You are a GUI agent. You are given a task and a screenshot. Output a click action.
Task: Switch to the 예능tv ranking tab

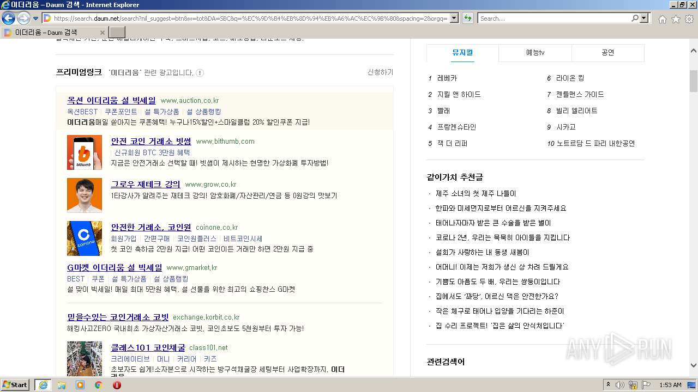point(535,53)
